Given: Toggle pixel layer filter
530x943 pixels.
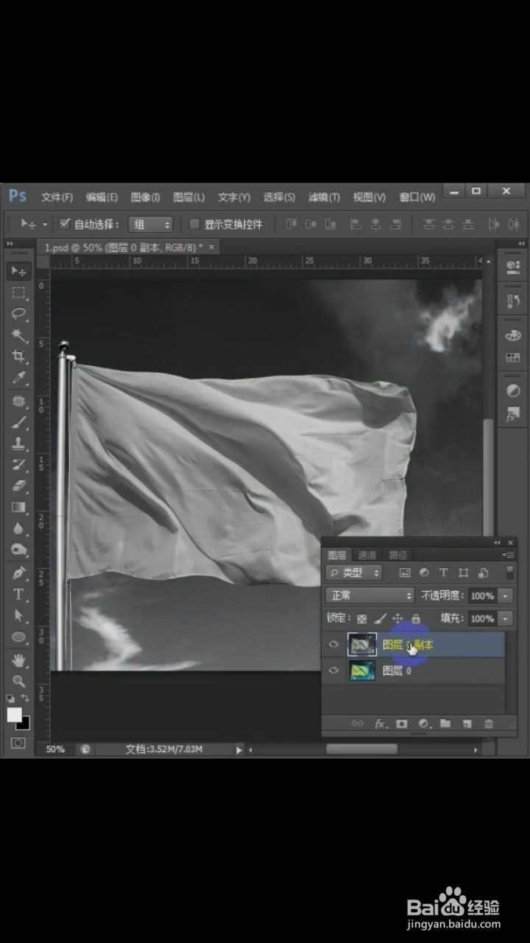Looking at the screenshot, I should (404, 572).
